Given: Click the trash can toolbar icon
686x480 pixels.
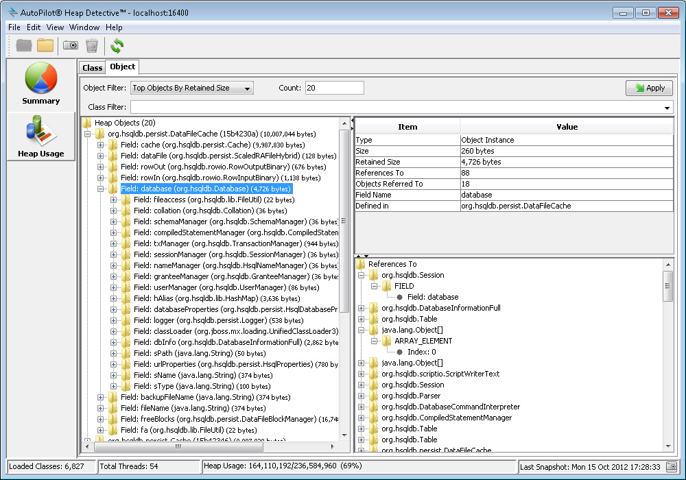Looking at the screenshot, I should 92,45.
